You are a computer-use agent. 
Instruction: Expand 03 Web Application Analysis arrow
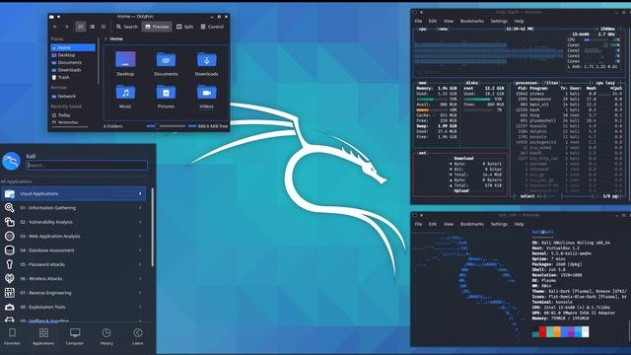coord(140,237)
